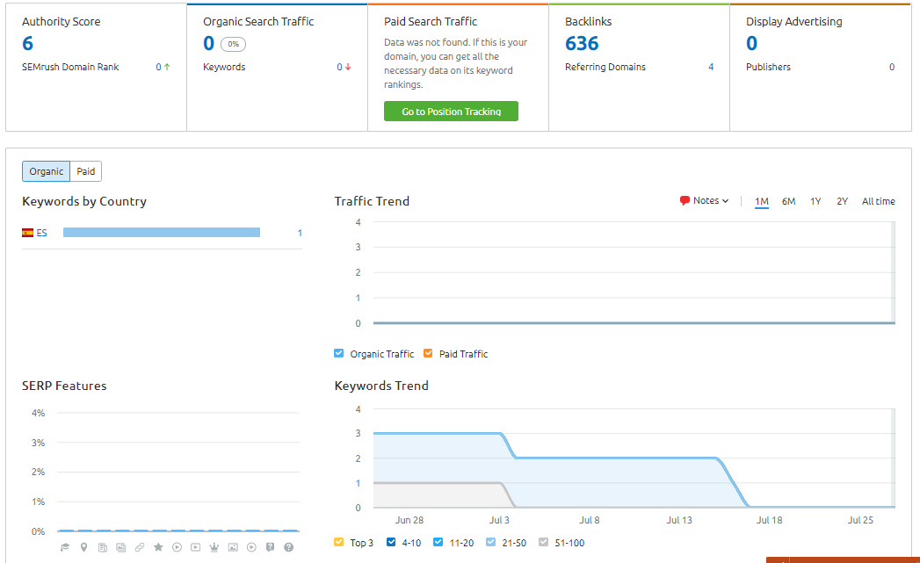Image resolution: width=920 pixels, height=563 pixels.
Task: Open the Referring Domains count link
Action: click(x=711, y=67)
